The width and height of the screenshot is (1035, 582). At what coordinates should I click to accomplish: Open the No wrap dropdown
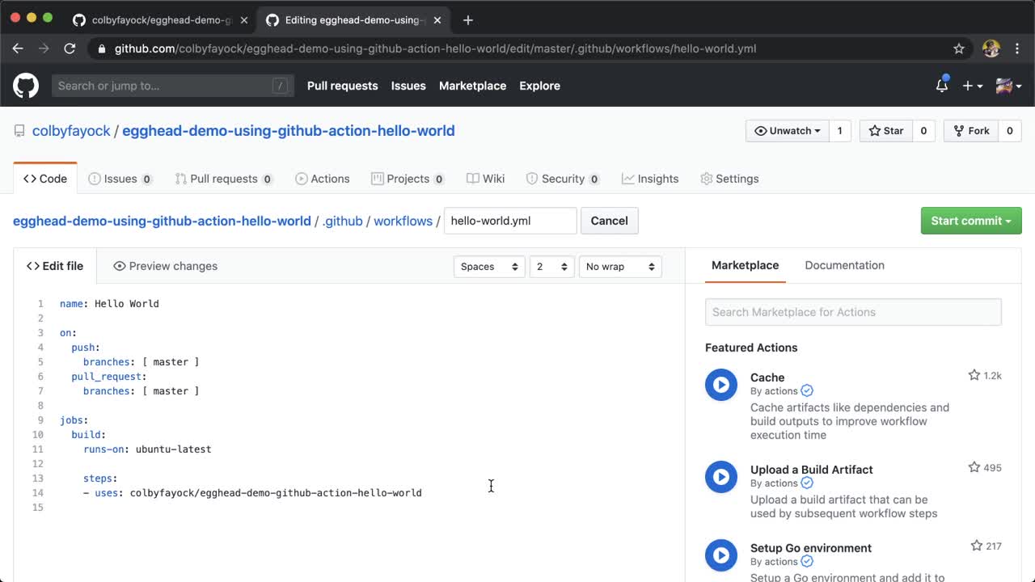point(619,267)
